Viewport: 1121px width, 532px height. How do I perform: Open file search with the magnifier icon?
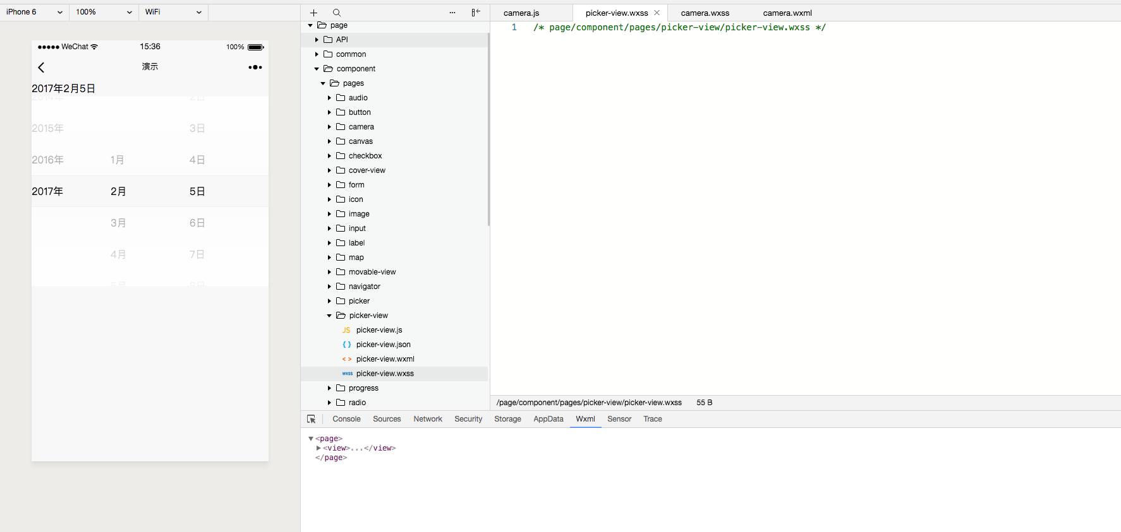[x=337, y=13]
